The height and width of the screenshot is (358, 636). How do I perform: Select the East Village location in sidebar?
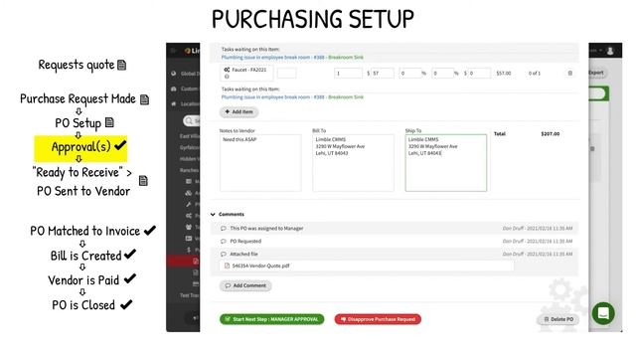coord(190,136)
